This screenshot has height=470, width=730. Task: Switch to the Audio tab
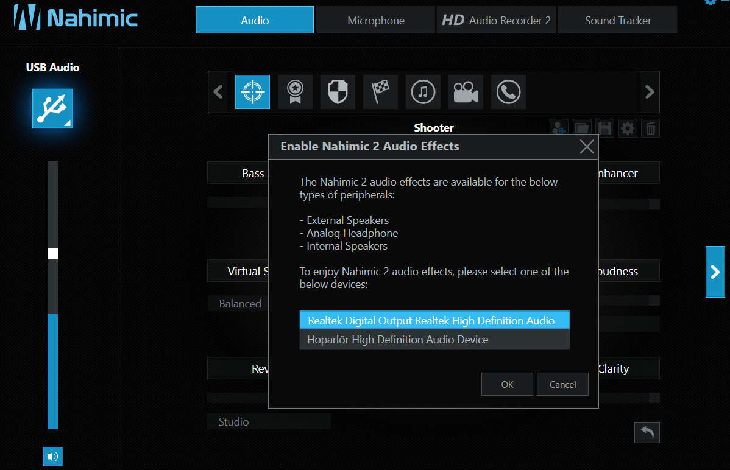pos(255,20)
